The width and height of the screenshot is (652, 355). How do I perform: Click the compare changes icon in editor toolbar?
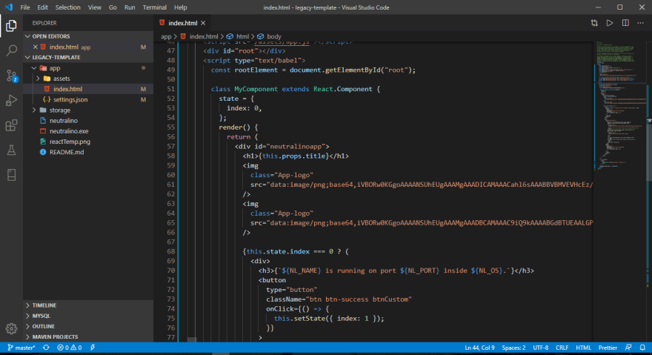click(x=594, y=23)
